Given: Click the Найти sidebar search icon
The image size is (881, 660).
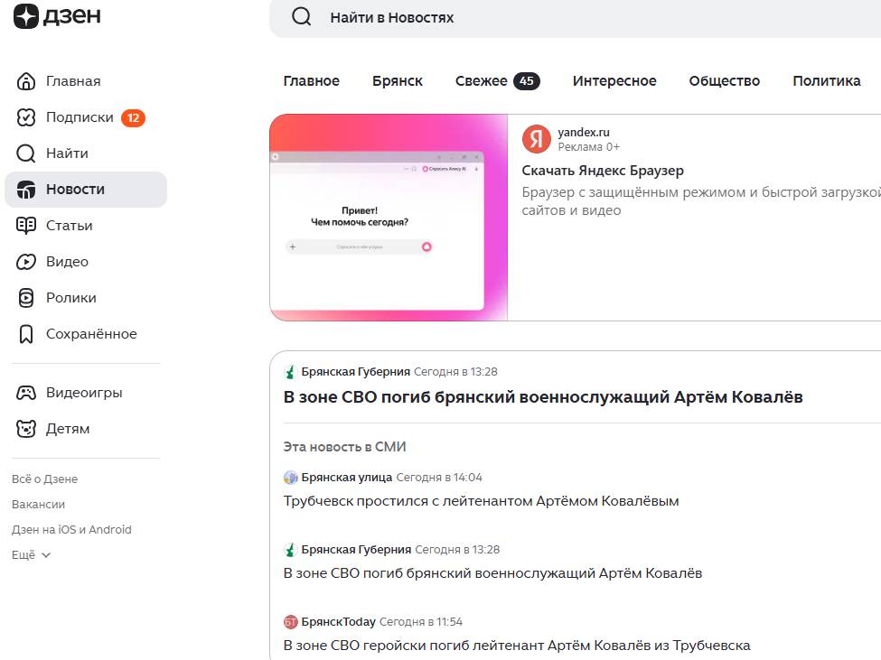Looking at the screenshot, I should (x=26, y=153).
